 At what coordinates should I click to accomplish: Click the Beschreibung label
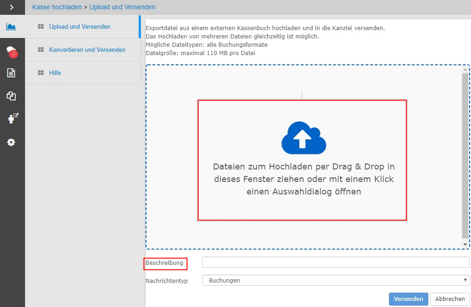(164, 263)
